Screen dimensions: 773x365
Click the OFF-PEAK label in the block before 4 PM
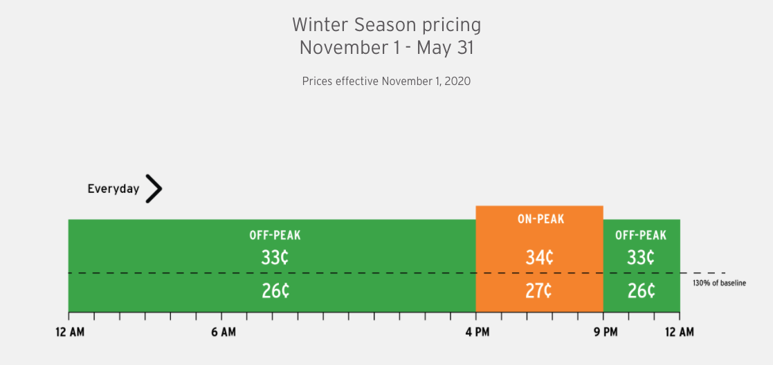(x=275, y=236)
